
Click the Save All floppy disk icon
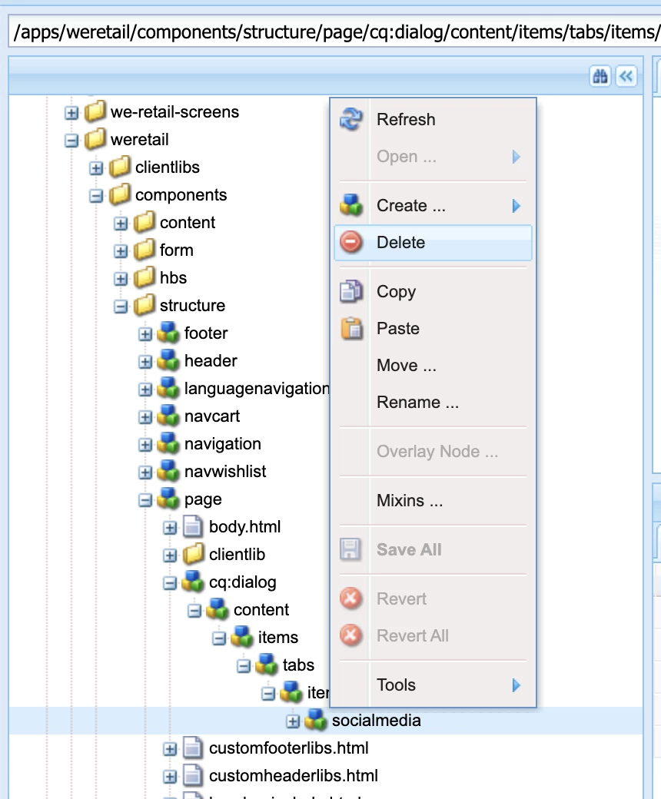pos(351,549)
